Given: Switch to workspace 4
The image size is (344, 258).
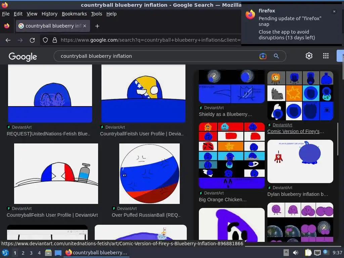Looking at the screenshot, I should click(39, 253).
